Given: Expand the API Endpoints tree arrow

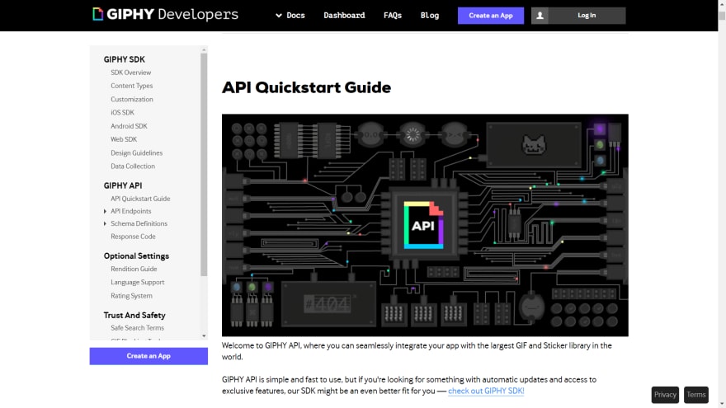Looking at the screenshot, I should 105,211.
